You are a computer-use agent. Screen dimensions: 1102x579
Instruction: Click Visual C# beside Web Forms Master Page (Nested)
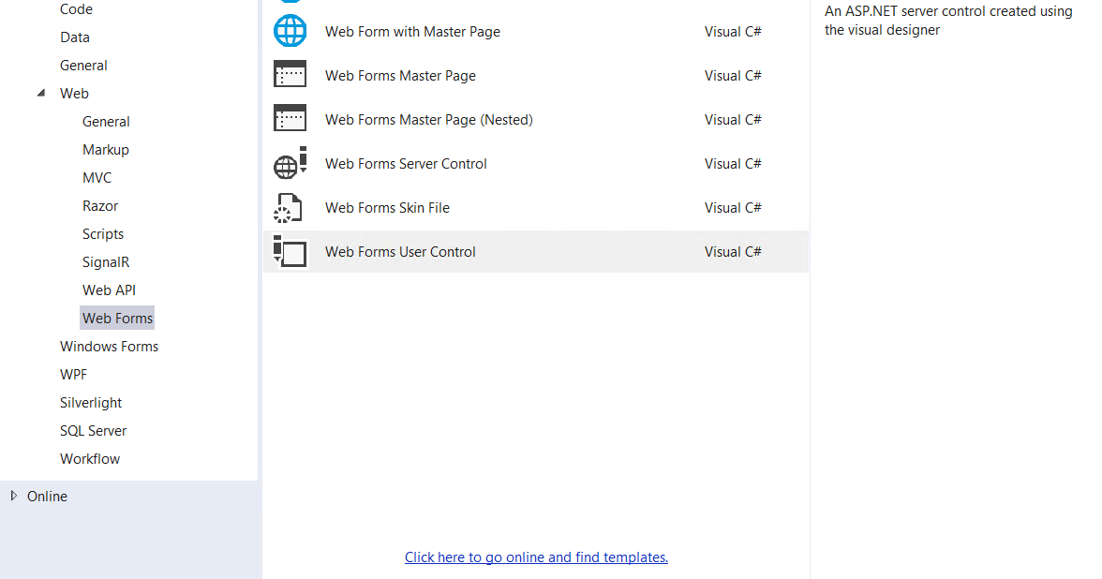733,120
